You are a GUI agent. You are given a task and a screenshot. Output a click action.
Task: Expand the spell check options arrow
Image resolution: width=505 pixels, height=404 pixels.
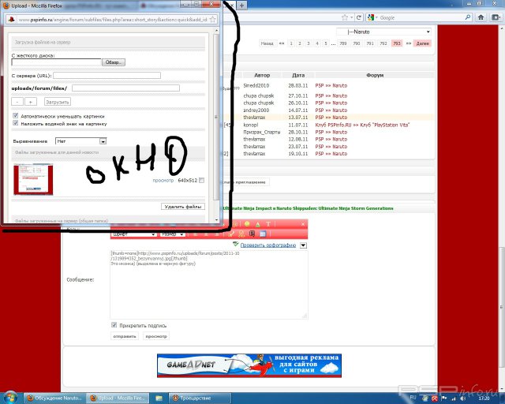point(303,245)
